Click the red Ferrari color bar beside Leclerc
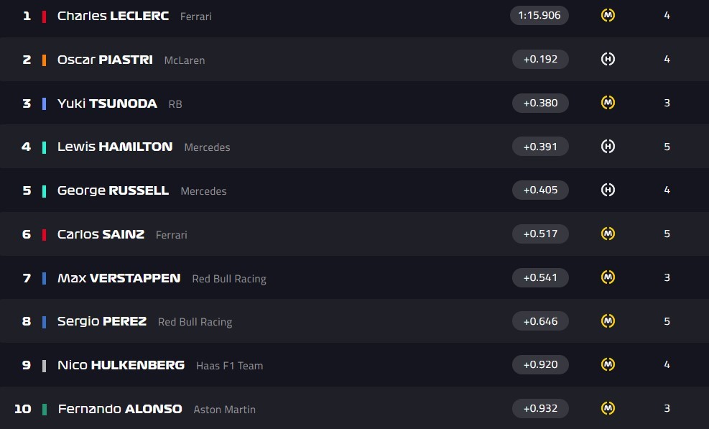709x429 pixels. [x=45, y=16]
